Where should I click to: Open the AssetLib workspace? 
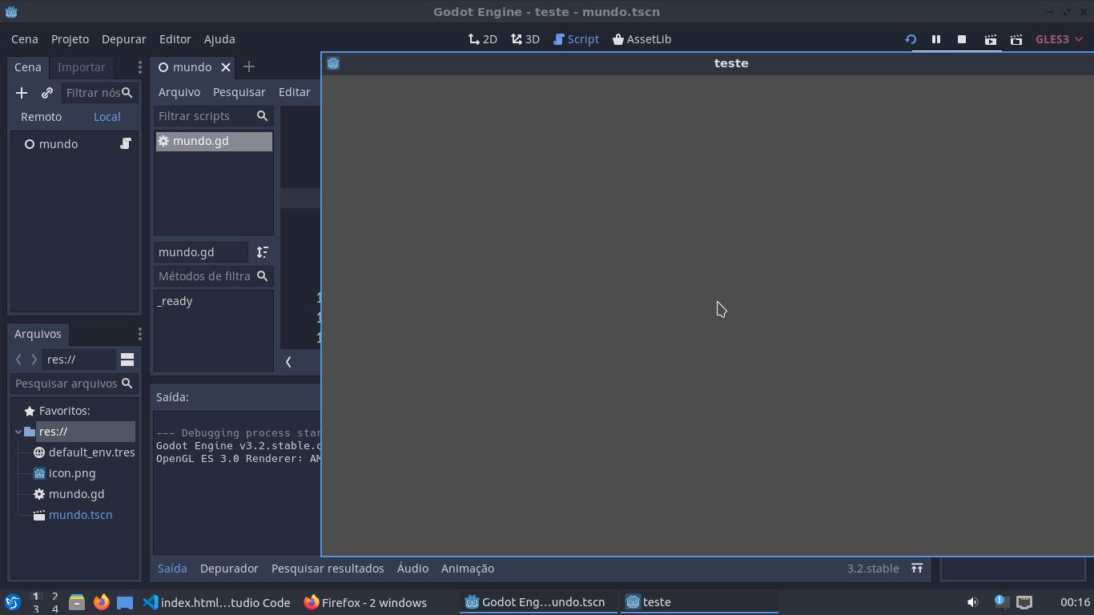[642, 39]
